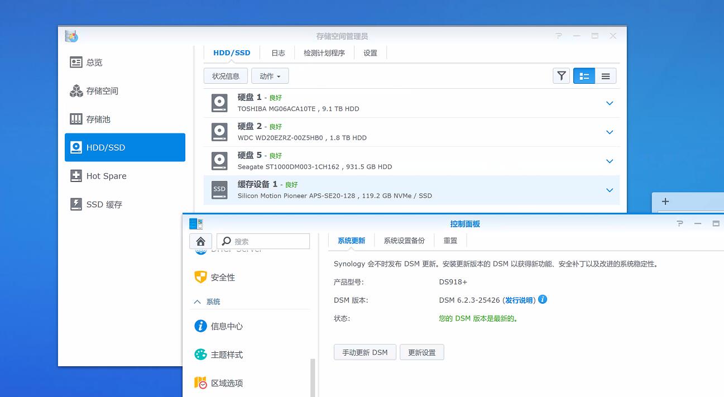The image size is (724, 397).
Task: Open the 系统设置备份 tab
Action: point(404,241)
